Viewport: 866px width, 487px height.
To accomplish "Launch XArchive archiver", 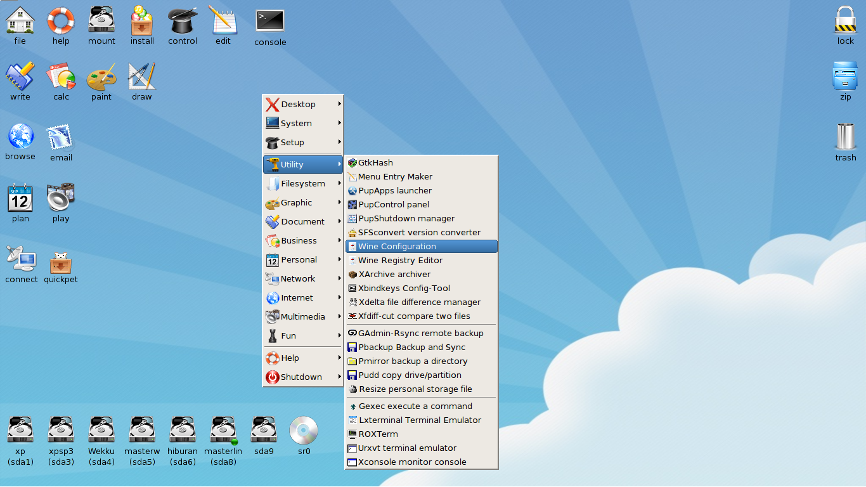I will 422,275.
